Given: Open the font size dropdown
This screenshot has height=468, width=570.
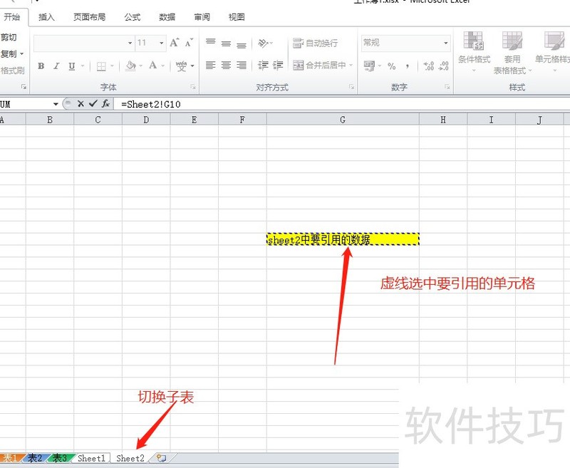Looking at the screenshot, I should point(161,42).
